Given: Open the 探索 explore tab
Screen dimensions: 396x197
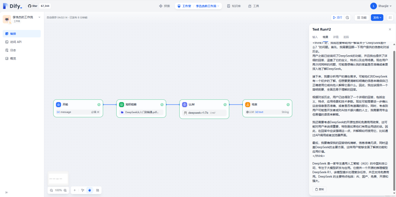Looking at the screenshot, I should coord(165,6).
